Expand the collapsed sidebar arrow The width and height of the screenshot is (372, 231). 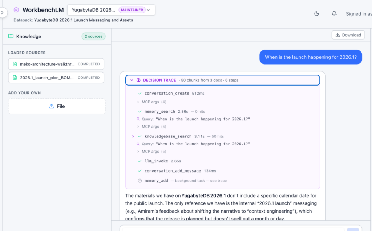tap(3, 12)
